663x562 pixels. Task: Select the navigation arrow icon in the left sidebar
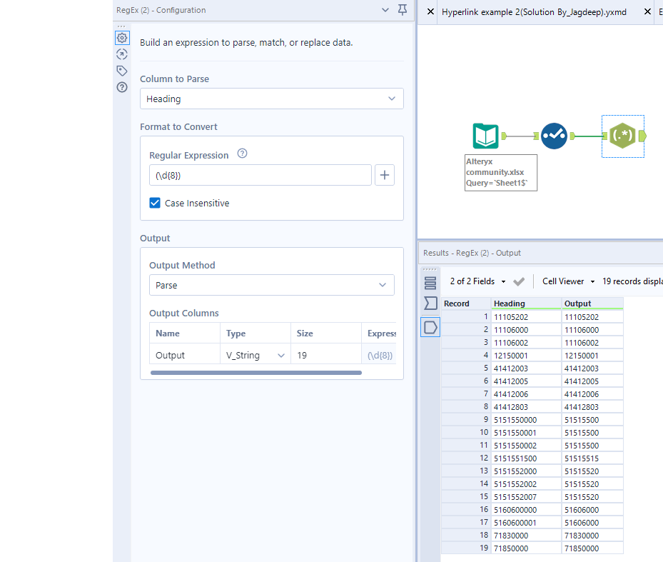pyautogui.click(x=121, y=54)
